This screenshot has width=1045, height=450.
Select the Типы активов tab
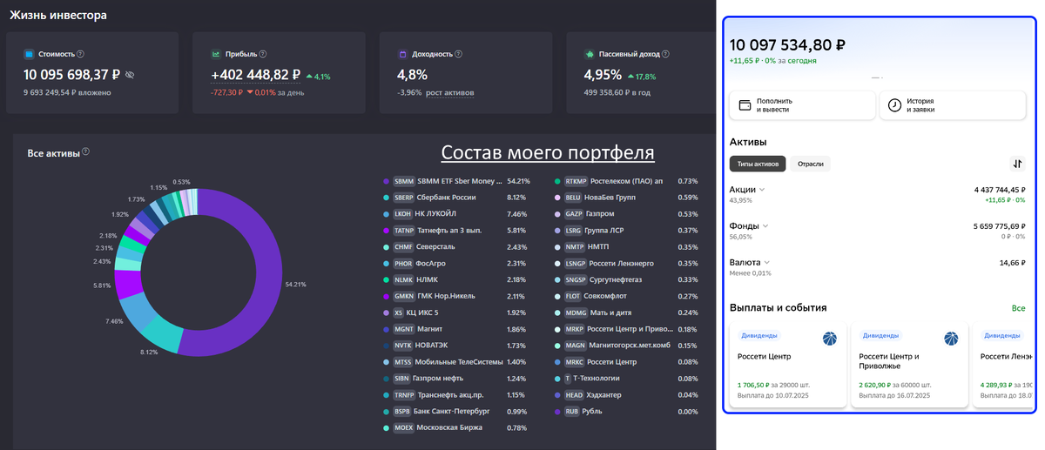pos(758,164)
